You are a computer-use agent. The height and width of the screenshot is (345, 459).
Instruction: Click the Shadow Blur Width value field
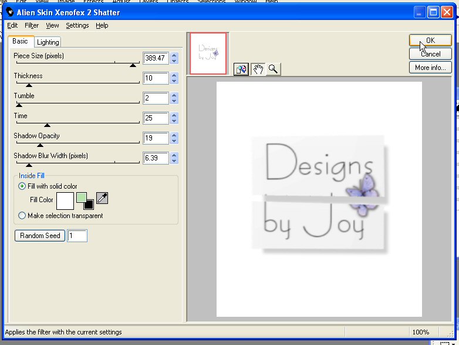point(156,158)
